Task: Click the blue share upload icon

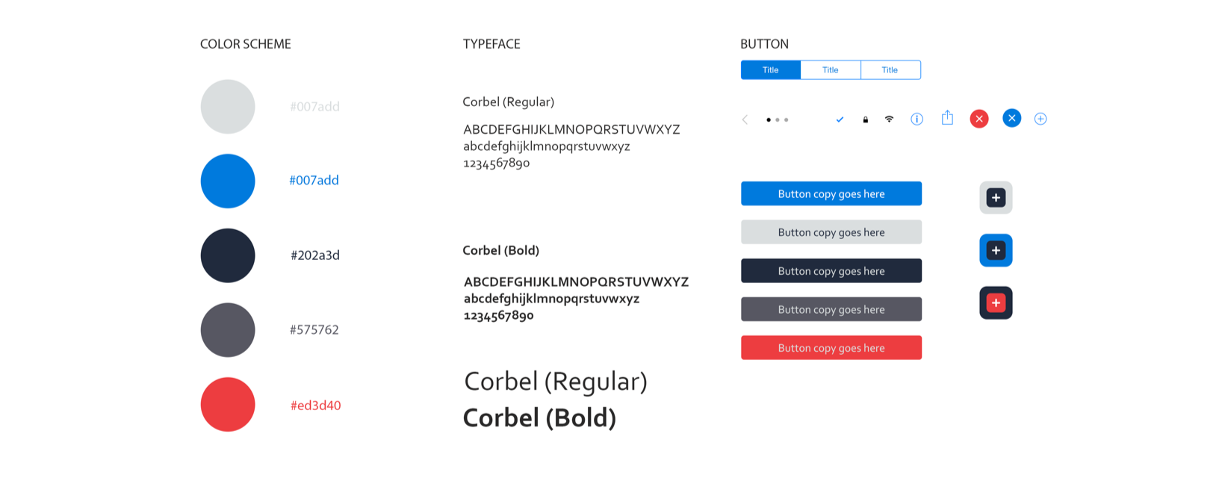Action: click(x=947, y=117)
